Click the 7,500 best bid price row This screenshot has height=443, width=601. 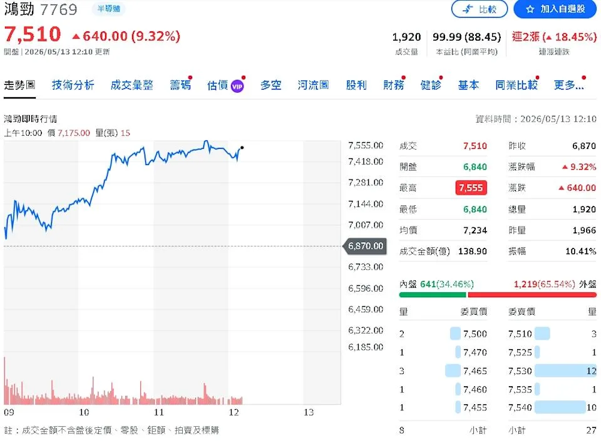pyautogui.click(x=443, y=334)
